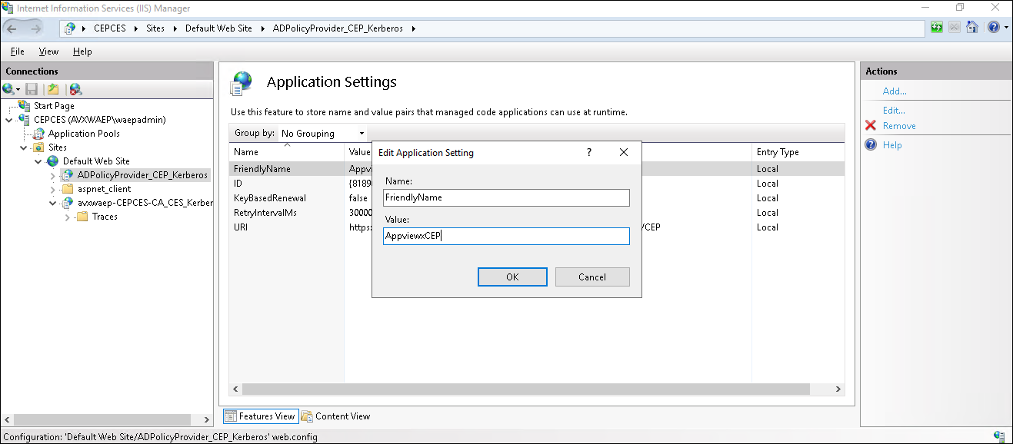Select the Traces folder node
The image size is (1013, 444).
tap(105, 217)
